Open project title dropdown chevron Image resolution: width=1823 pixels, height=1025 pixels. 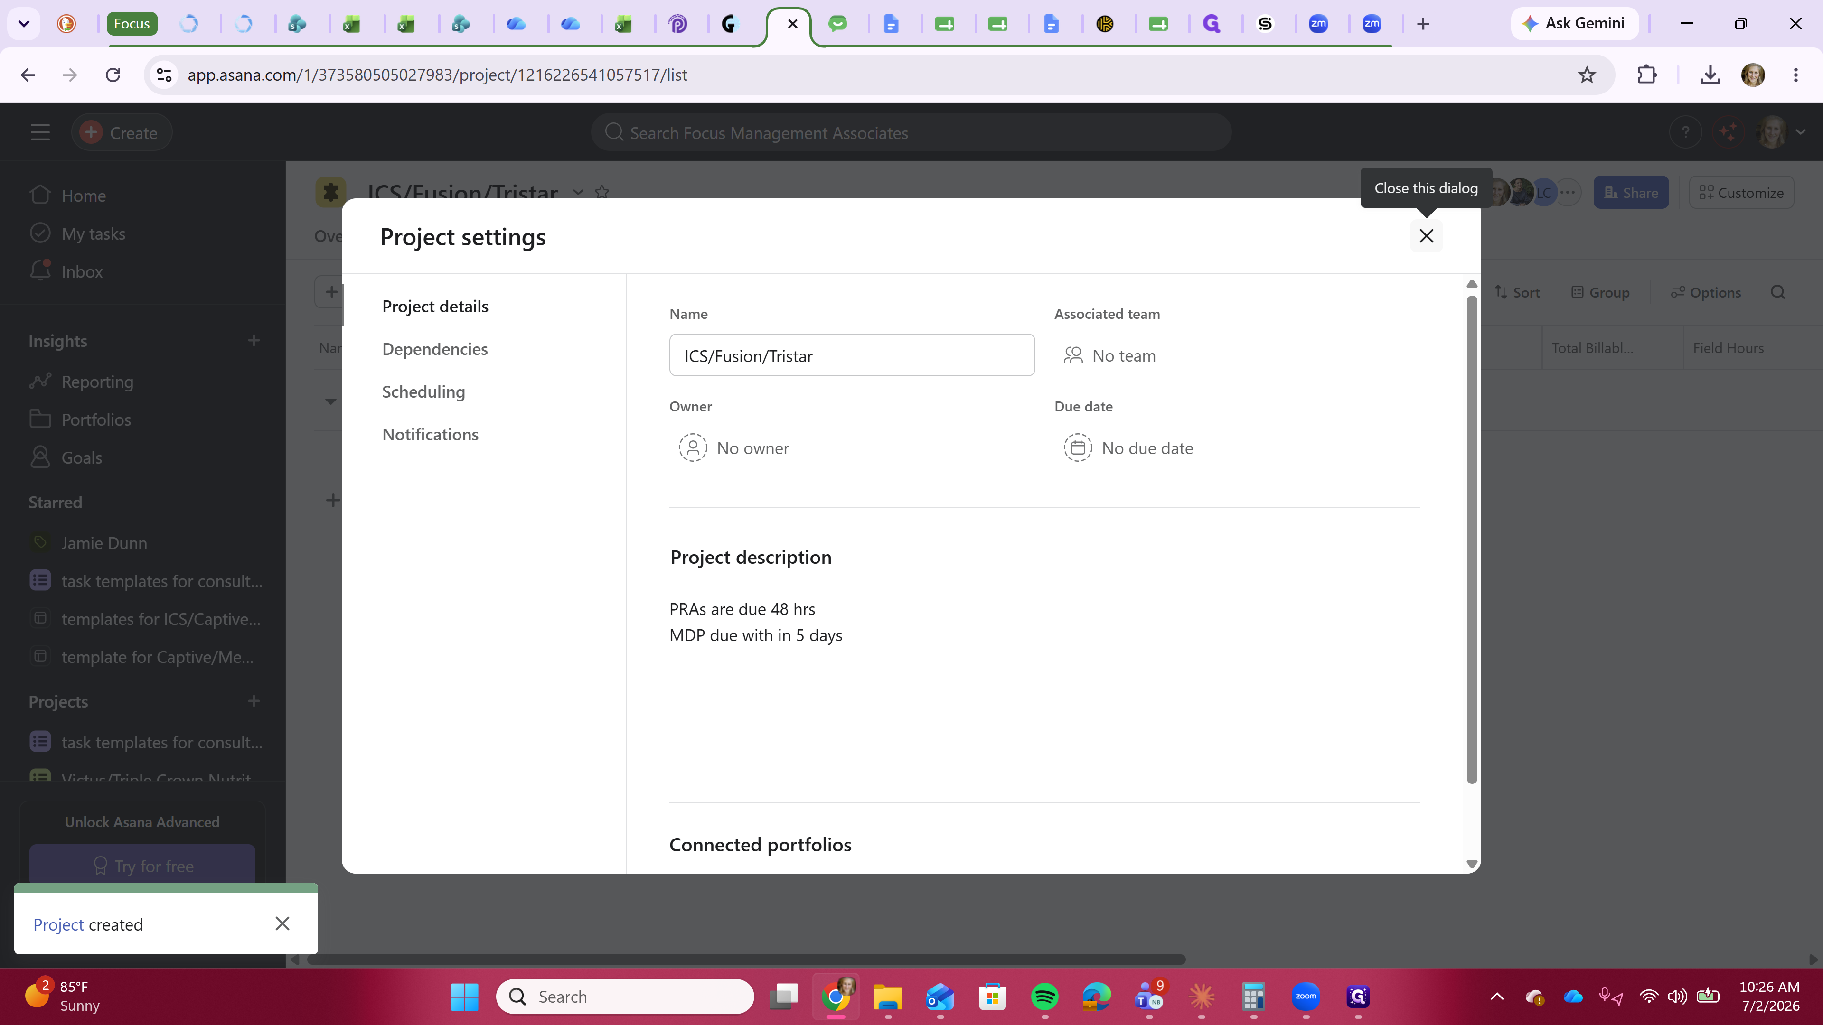(x=578, y=192)
